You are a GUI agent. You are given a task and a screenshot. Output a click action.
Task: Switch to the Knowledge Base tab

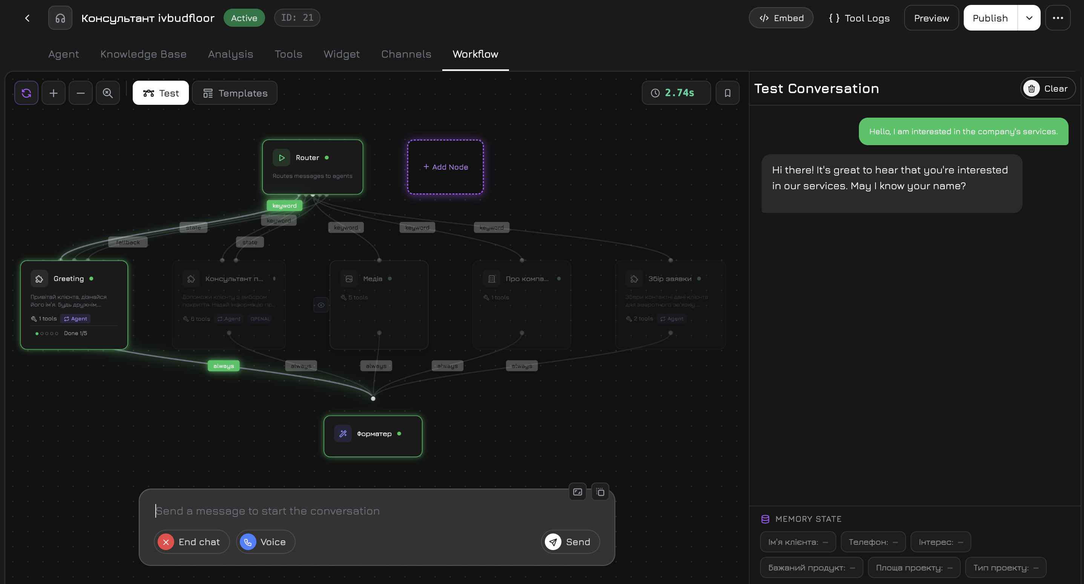coord(144,54)
